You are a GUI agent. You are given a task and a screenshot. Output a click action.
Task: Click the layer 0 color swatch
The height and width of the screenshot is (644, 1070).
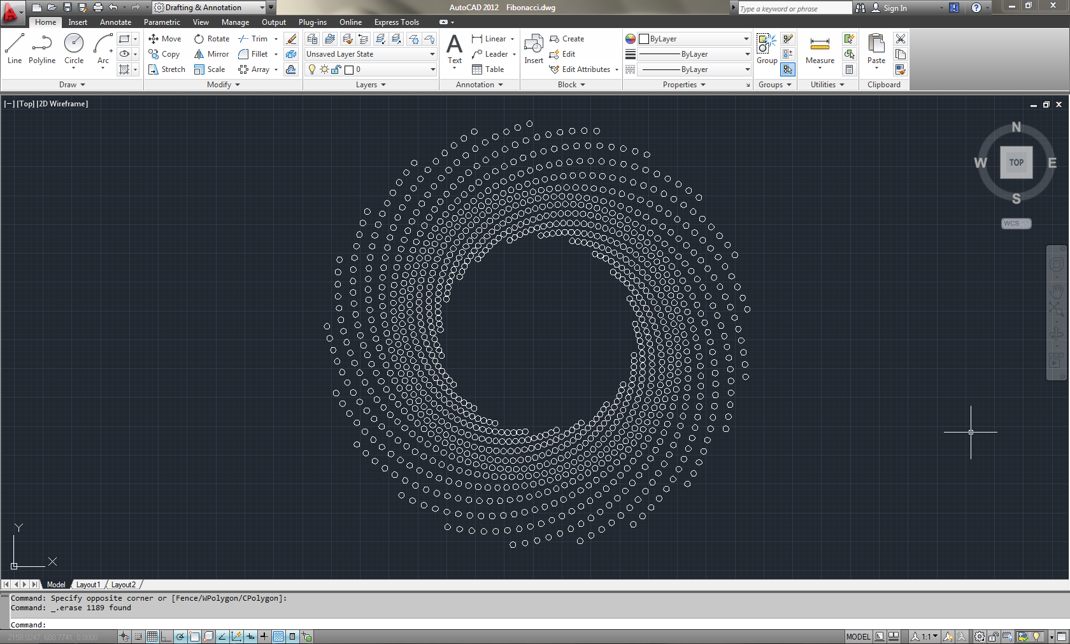click(x=349, y=69)
